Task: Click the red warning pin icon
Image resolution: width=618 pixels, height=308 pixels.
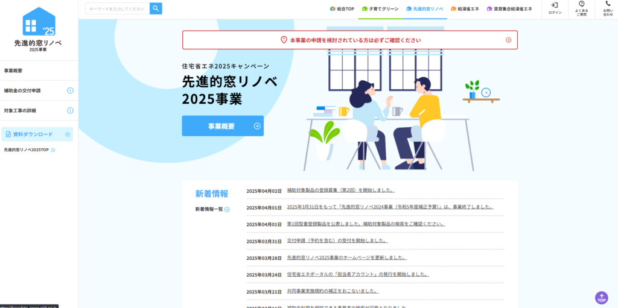Action: (284, 40)
